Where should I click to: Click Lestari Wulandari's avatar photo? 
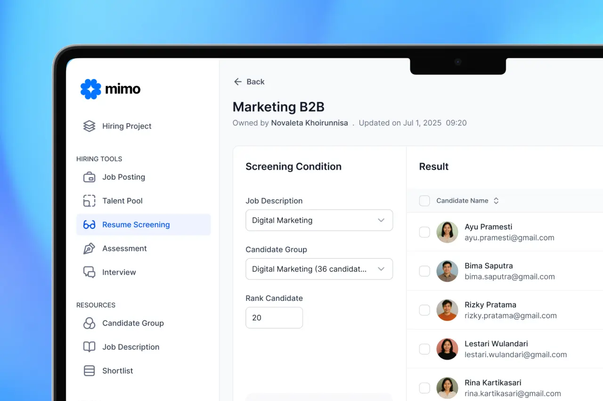[447, 349]
